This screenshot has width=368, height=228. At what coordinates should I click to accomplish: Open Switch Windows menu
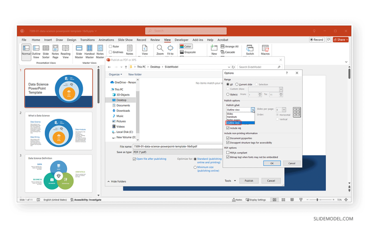tap(250, 50)
